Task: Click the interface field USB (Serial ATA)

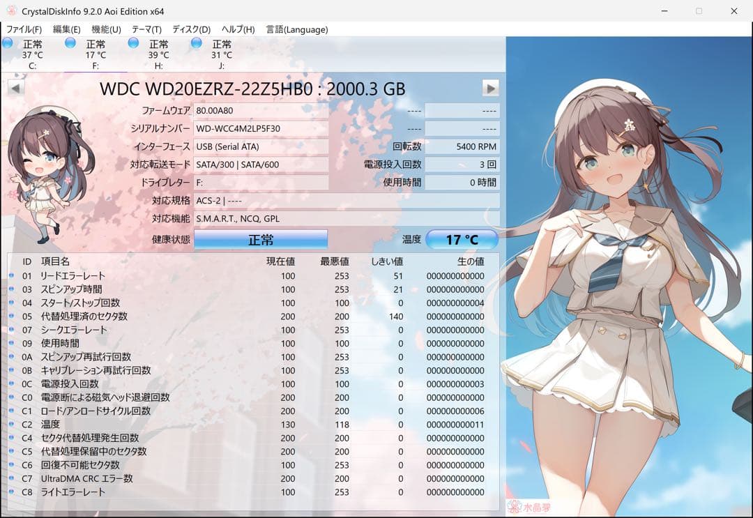Action: (261, 147)
